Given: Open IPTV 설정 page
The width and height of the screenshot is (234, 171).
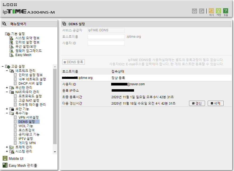Looking at the screenshot, I should point(26,139).
